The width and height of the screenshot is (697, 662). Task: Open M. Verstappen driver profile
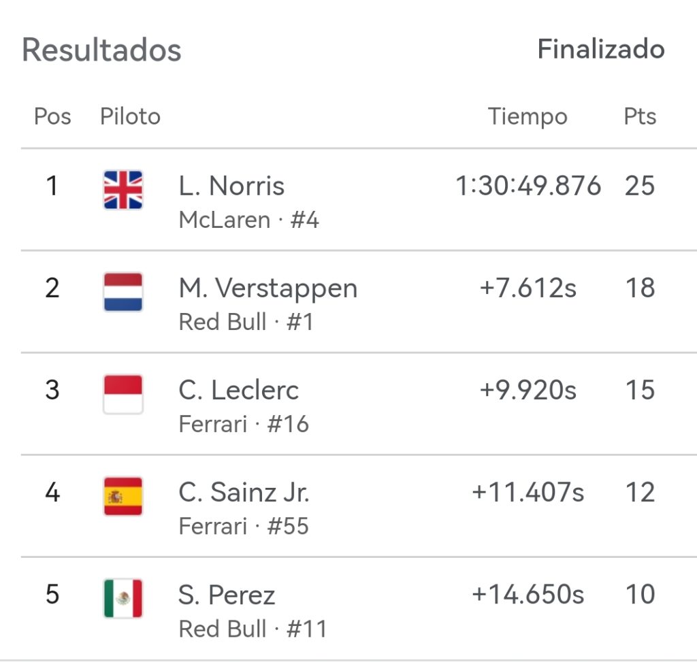click(268, 288)
